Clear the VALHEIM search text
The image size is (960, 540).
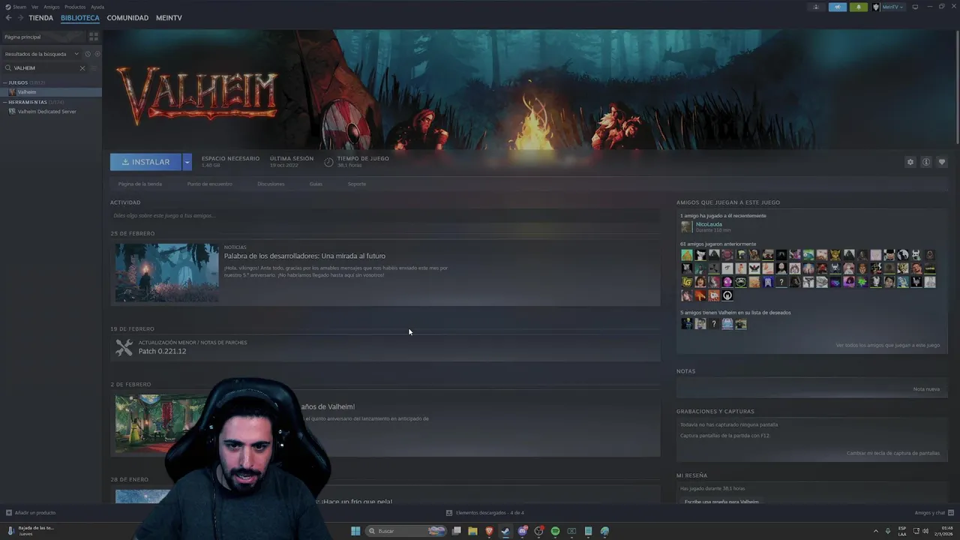pyautogui.click(x=82, y=68)
